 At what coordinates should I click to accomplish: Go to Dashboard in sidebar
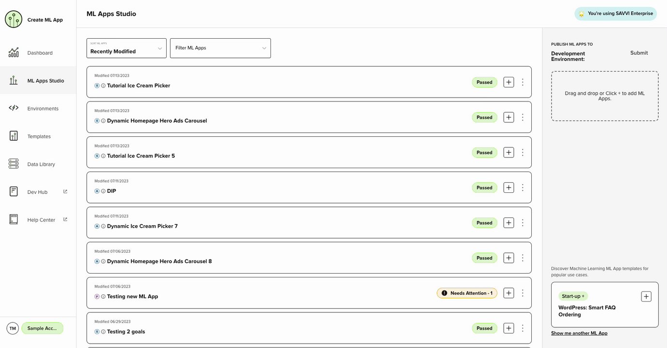[x=40, y=53]
